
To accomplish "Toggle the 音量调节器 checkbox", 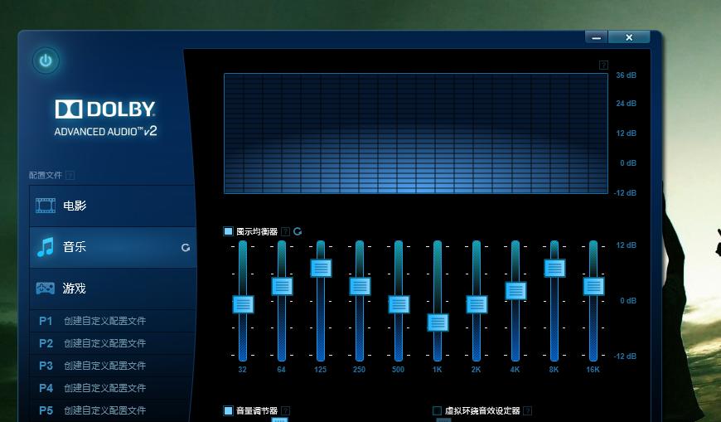I will click(228, 410).
